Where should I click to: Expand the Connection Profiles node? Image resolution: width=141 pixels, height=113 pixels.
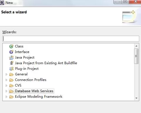pyautogui.click(x=6, y=80)
